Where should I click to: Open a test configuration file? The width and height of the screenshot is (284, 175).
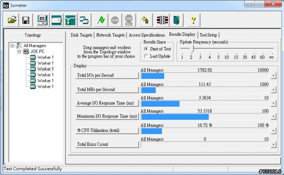pyautogui.click(x=12, y=20)
